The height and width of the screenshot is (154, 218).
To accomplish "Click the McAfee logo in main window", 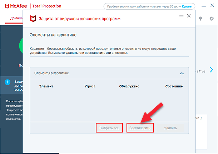I will [16, 6].
